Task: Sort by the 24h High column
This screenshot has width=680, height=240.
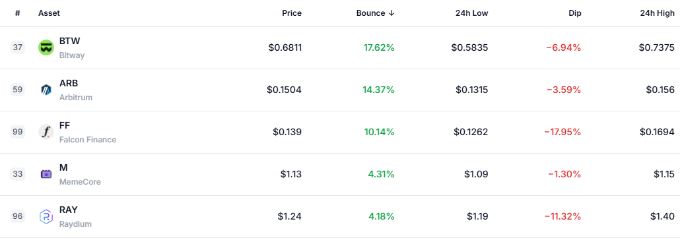Action: click(x=657, y=13)
